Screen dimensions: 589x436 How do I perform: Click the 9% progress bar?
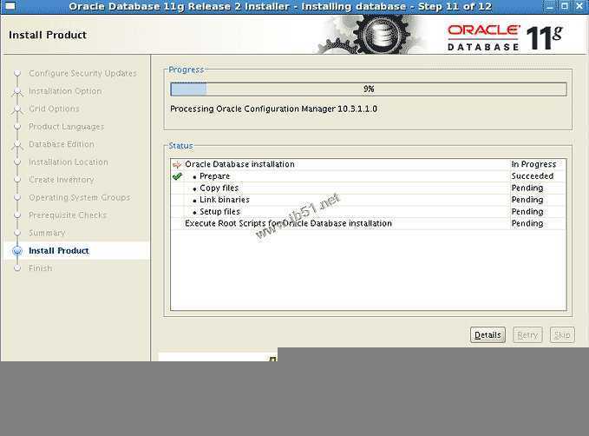368,89
